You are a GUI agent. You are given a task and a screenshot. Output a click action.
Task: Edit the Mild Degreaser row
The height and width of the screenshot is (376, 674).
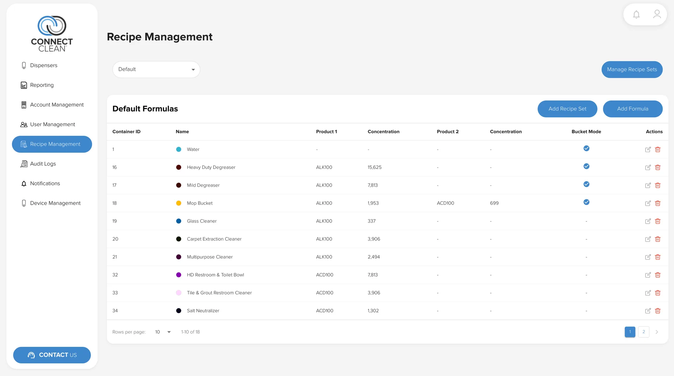[648, 185]
